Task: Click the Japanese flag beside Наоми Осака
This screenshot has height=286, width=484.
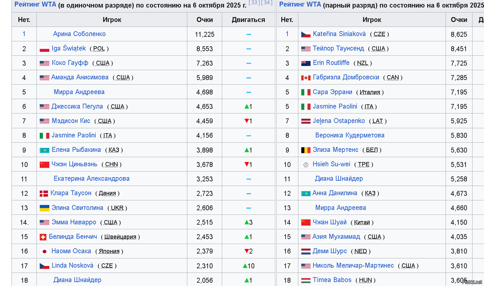Action: pos(44,252)
